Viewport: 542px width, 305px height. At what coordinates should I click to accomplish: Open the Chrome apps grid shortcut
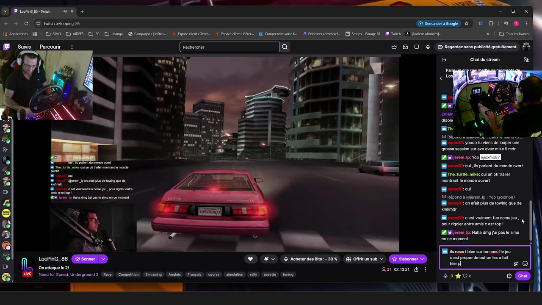coord(35,34)
